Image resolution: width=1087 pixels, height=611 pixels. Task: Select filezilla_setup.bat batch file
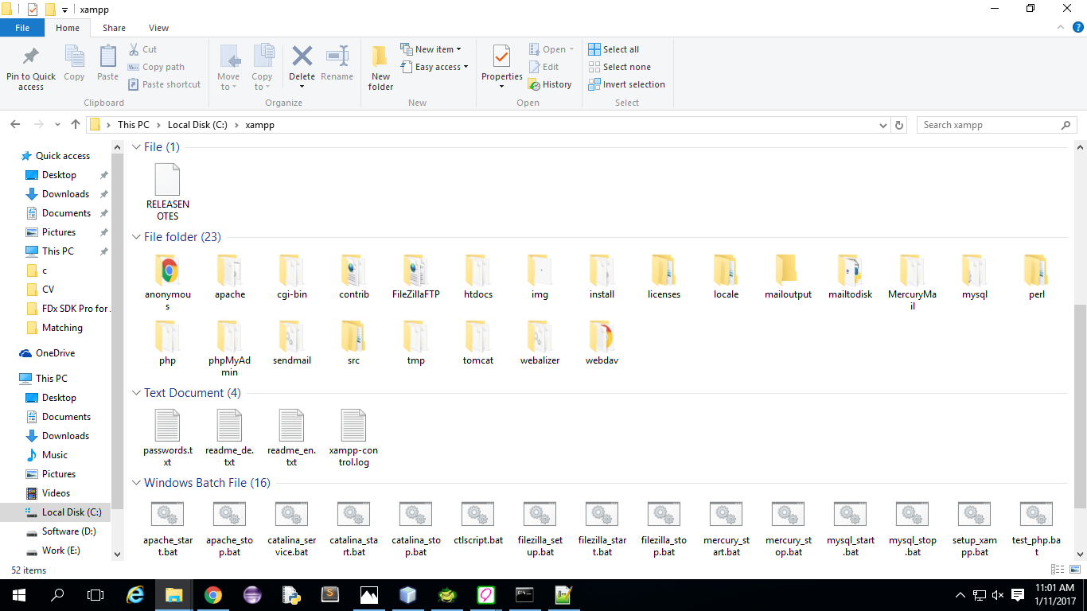[540, 529]
